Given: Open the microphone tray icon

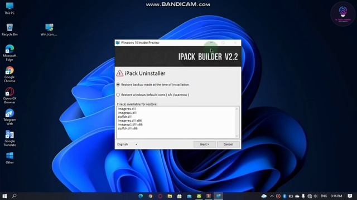Looking at the screenshot, I should (303, 196).
